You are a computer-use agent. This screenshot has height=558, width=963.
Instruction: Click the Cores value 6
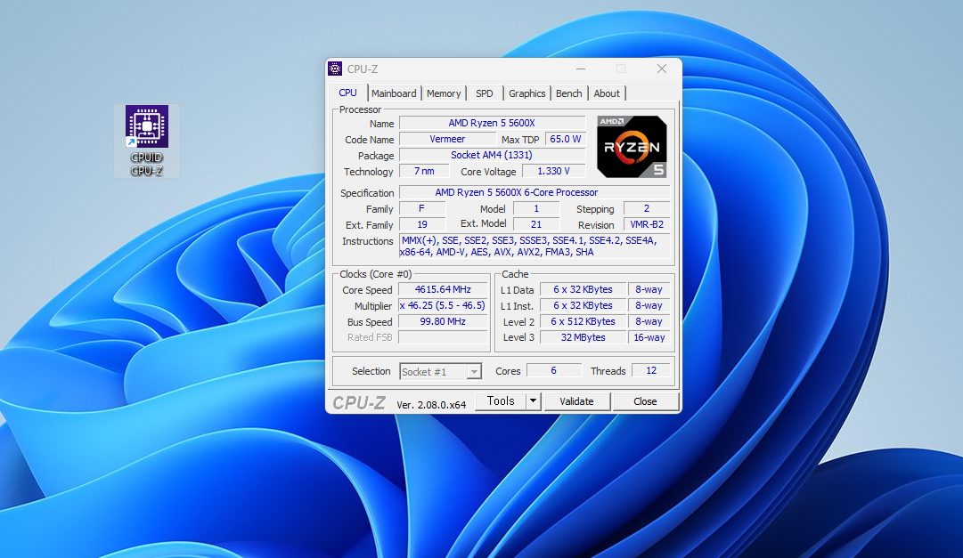(x=554, y=371)
